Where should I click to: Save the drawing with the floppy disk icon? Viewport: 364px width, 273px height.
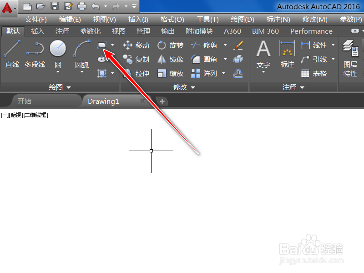[x=55, y=6]
